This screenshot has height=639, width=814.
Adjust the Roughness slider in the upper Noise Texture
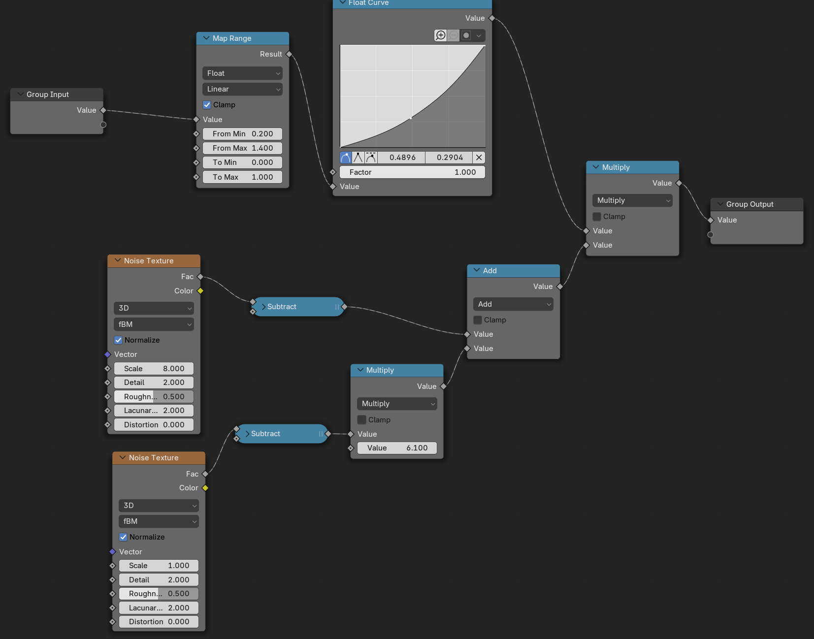pos(154,397)
